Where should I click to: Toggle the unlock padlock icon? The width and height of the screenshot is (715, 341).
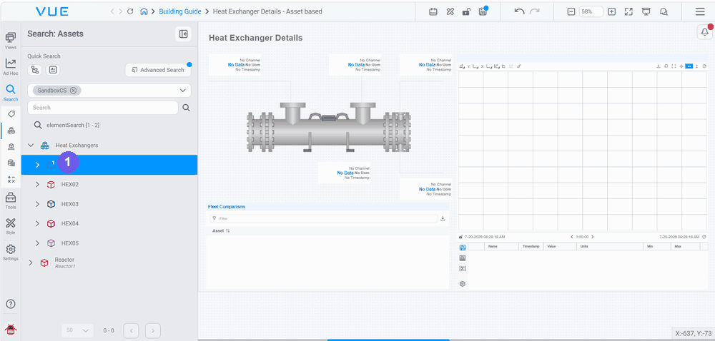465,12
